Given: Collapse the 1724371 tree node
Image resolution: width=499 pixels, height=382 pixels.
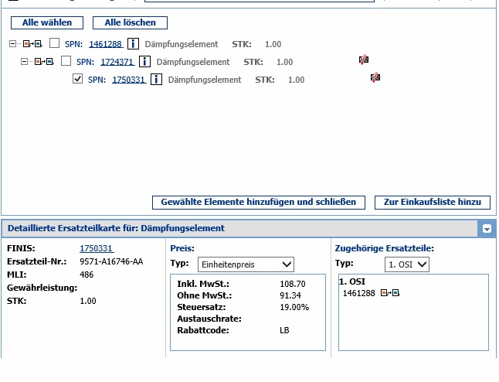Looking at the screenshot, I should pos(24,62).
